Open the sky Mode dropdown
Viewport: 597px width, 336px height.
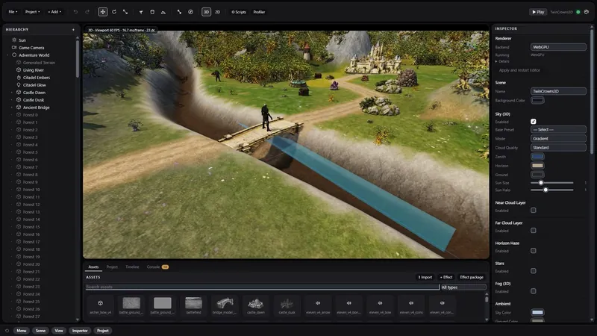tap(558, 139)
